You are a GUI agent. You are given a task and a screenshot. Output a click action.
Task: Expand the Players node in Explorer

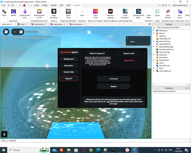154,33
